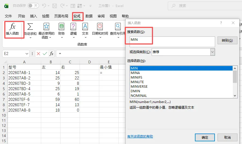Switch to the 公式 ribbon tab

point(77,16)
